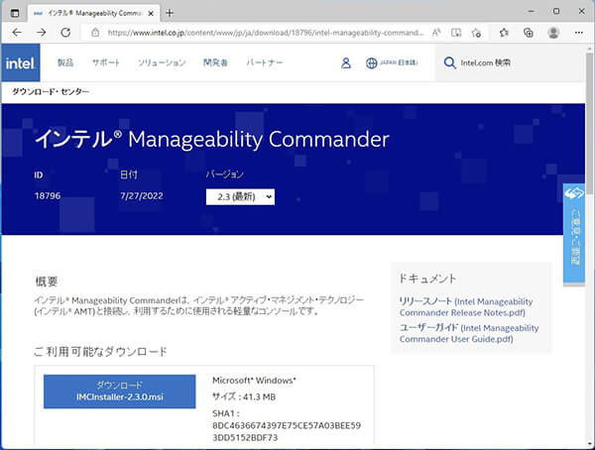
Task: Click the site lock icon in address bar
Action: click(95, 33)
